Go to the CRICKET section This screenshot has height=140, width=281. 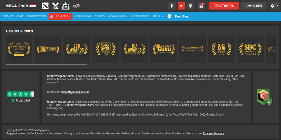point(8,17)
